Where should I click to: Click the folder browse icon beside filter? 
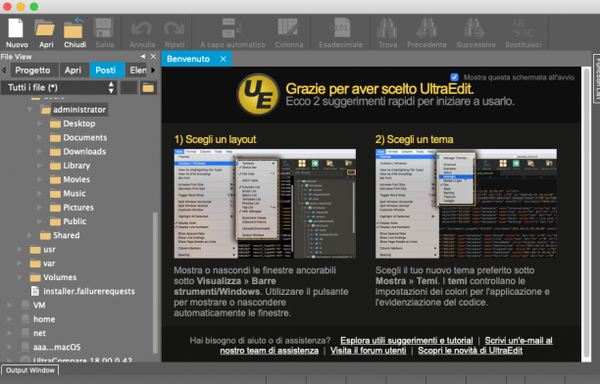(148, 88)
